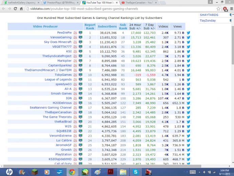This screenshot has width=234, height=176.
Task: Sort by the Report Rank column header
Action: click(90, 26)
